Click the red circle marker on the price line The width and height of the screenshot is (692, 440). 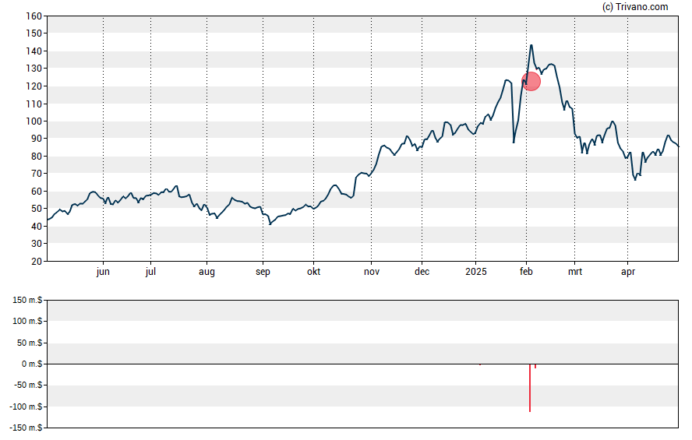531,82
